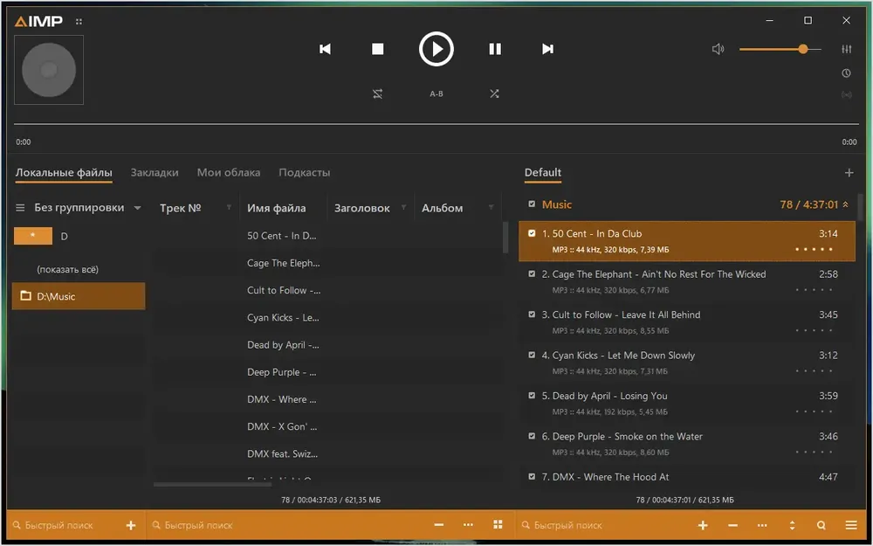Click the dots icon beside AIMP logo
The width and height of the screenshot is (873, 546).
click(79, 22)
